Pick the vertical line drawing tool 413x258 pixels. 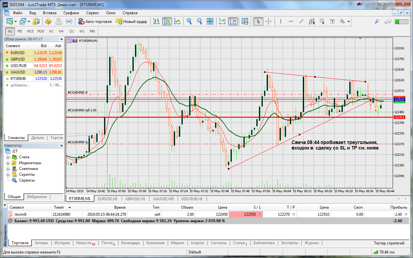point(281,21)
